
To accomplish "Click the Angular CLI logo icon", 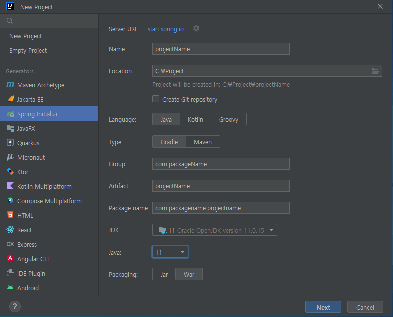I will [10, 258].
